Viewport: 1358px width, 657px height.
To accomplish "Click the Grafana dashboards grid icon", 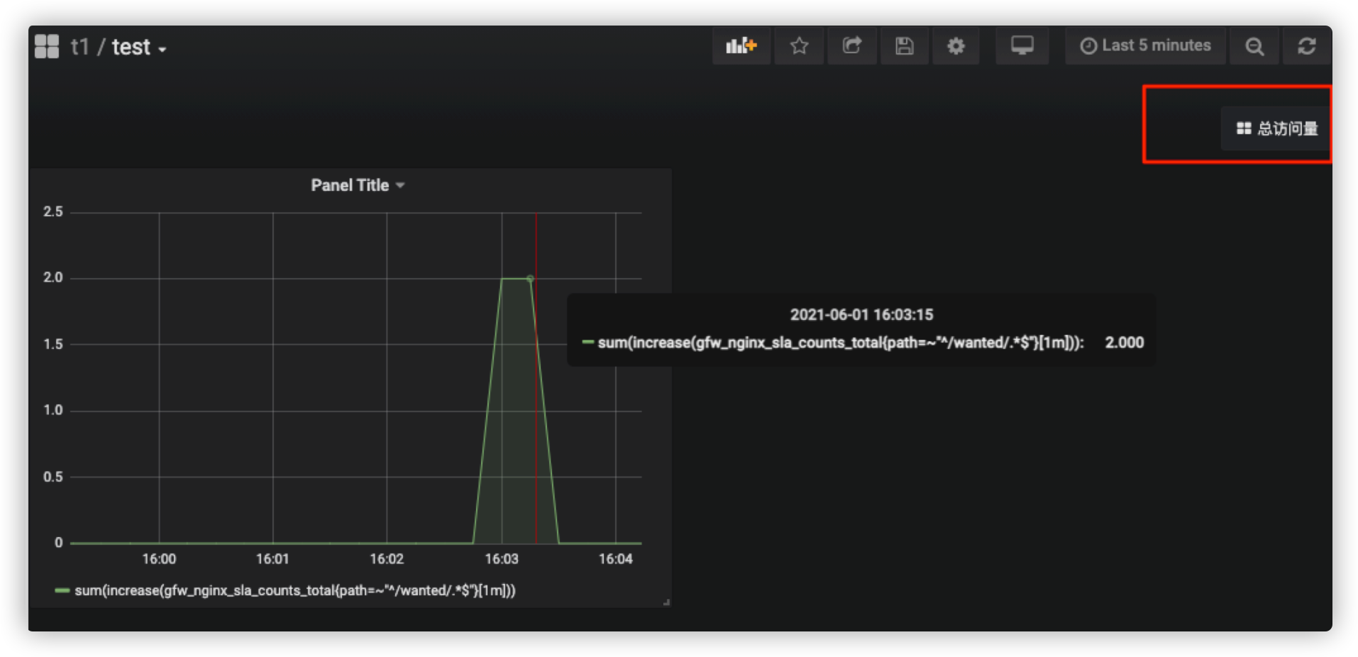I will 47,47.
